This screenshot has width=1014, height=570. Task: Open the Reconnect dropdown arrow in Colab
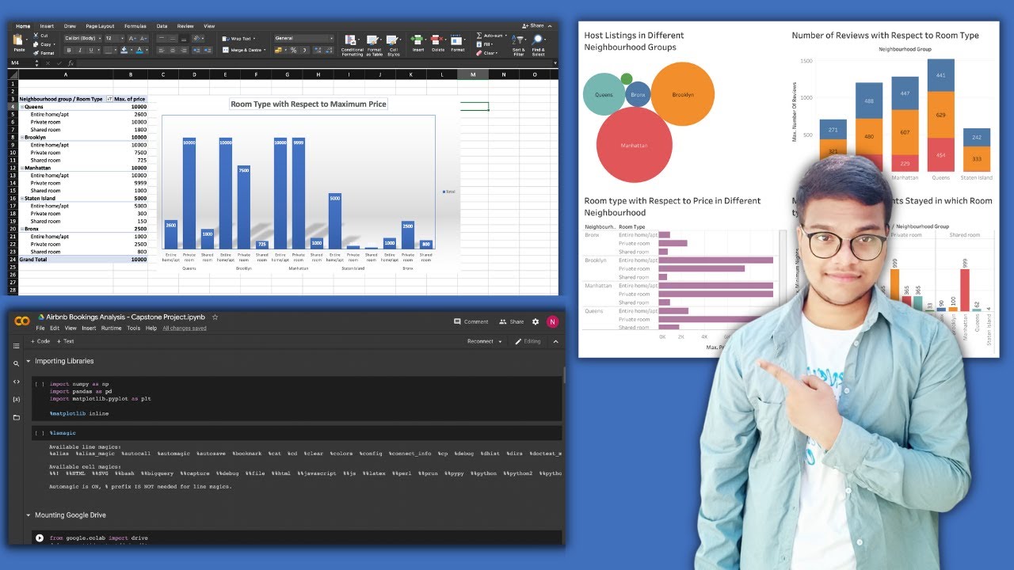[501, 341]
